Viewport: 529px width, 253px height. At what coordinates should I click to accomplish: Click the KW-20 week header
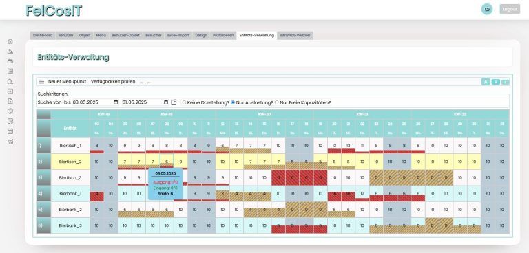coord(264,115)
